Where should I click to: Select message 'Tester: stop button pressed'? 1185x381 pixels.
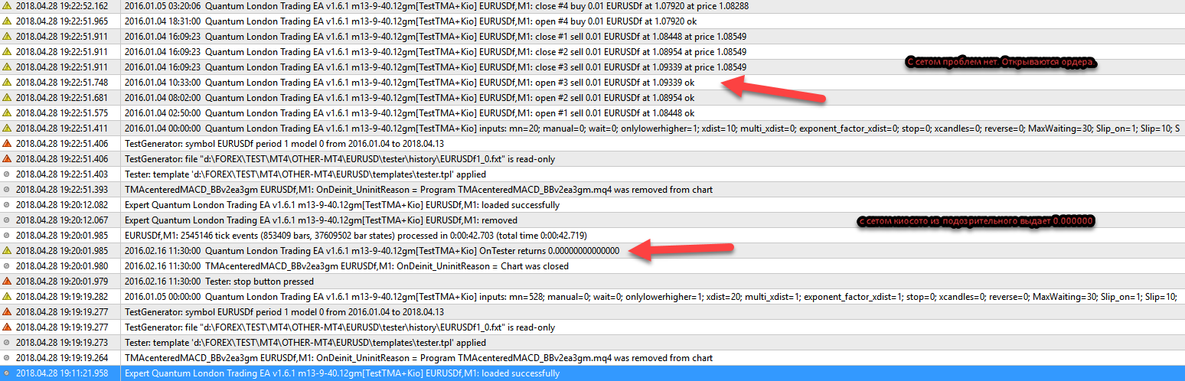pyautogui.click(x=219, y=281)
